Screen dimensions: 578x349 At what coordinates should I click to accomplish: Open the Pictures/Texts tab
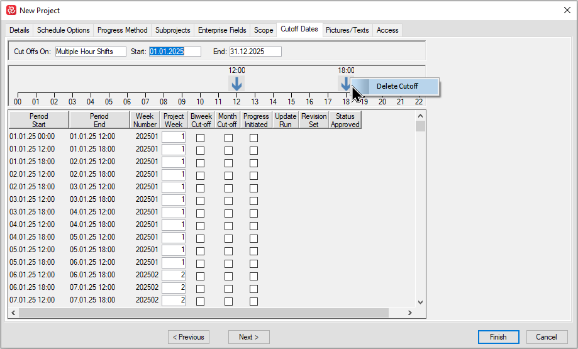pos(347,30)
